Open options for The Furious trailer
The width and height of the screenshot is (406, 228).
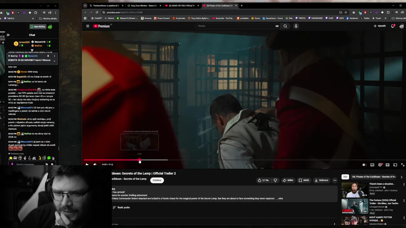(x=404, y=201)
